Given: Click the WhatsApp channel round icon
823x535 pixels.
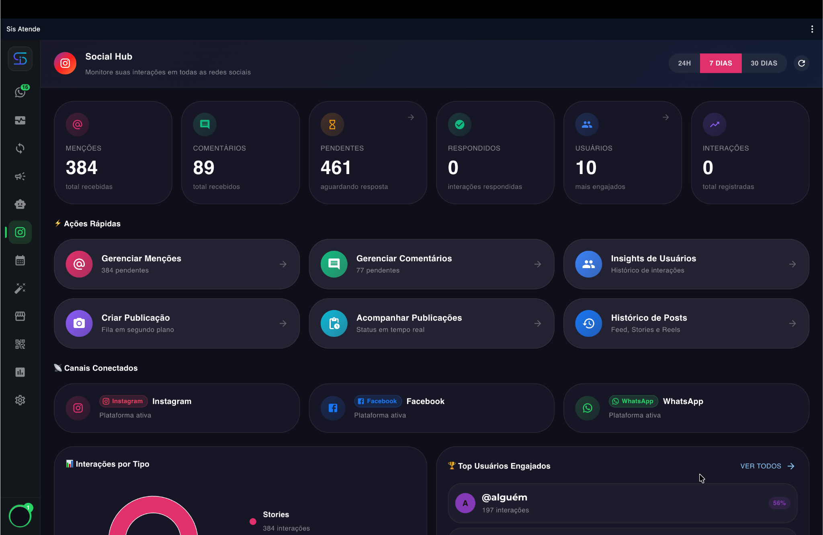Looking at the screenshot, I should coord(588,408).
